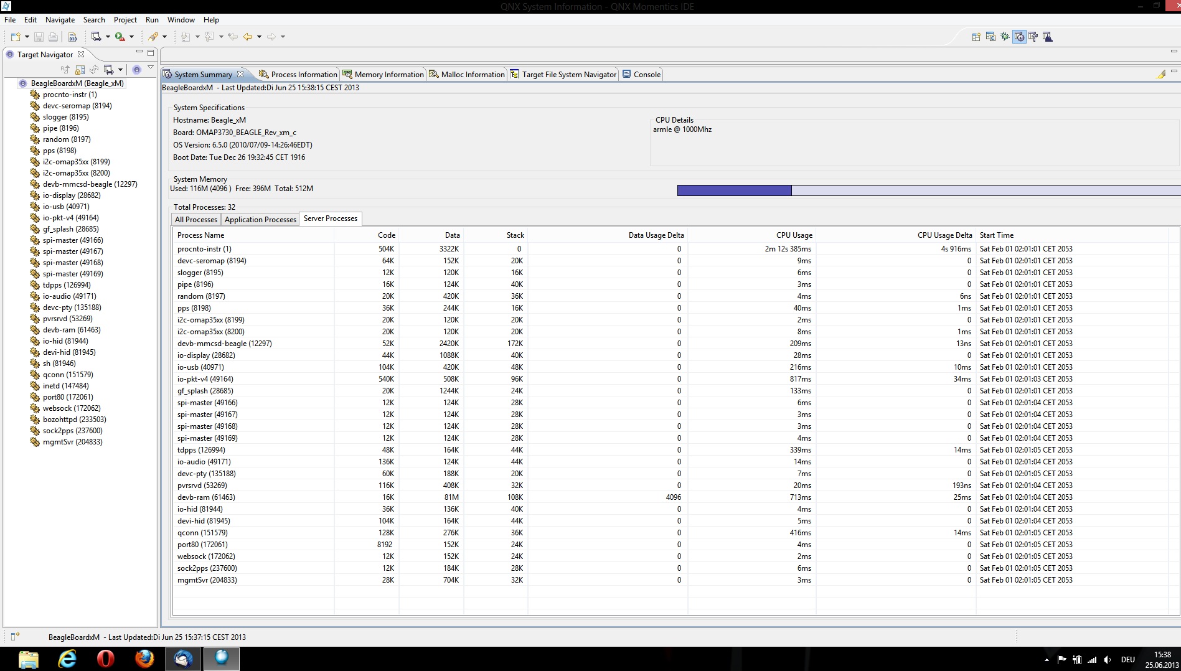
Task: Click the yellow back arrow icon
Action: [248, 37]
